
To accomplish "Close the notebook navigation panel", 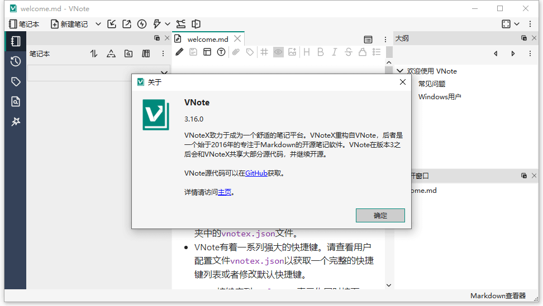I will (167, 38).
